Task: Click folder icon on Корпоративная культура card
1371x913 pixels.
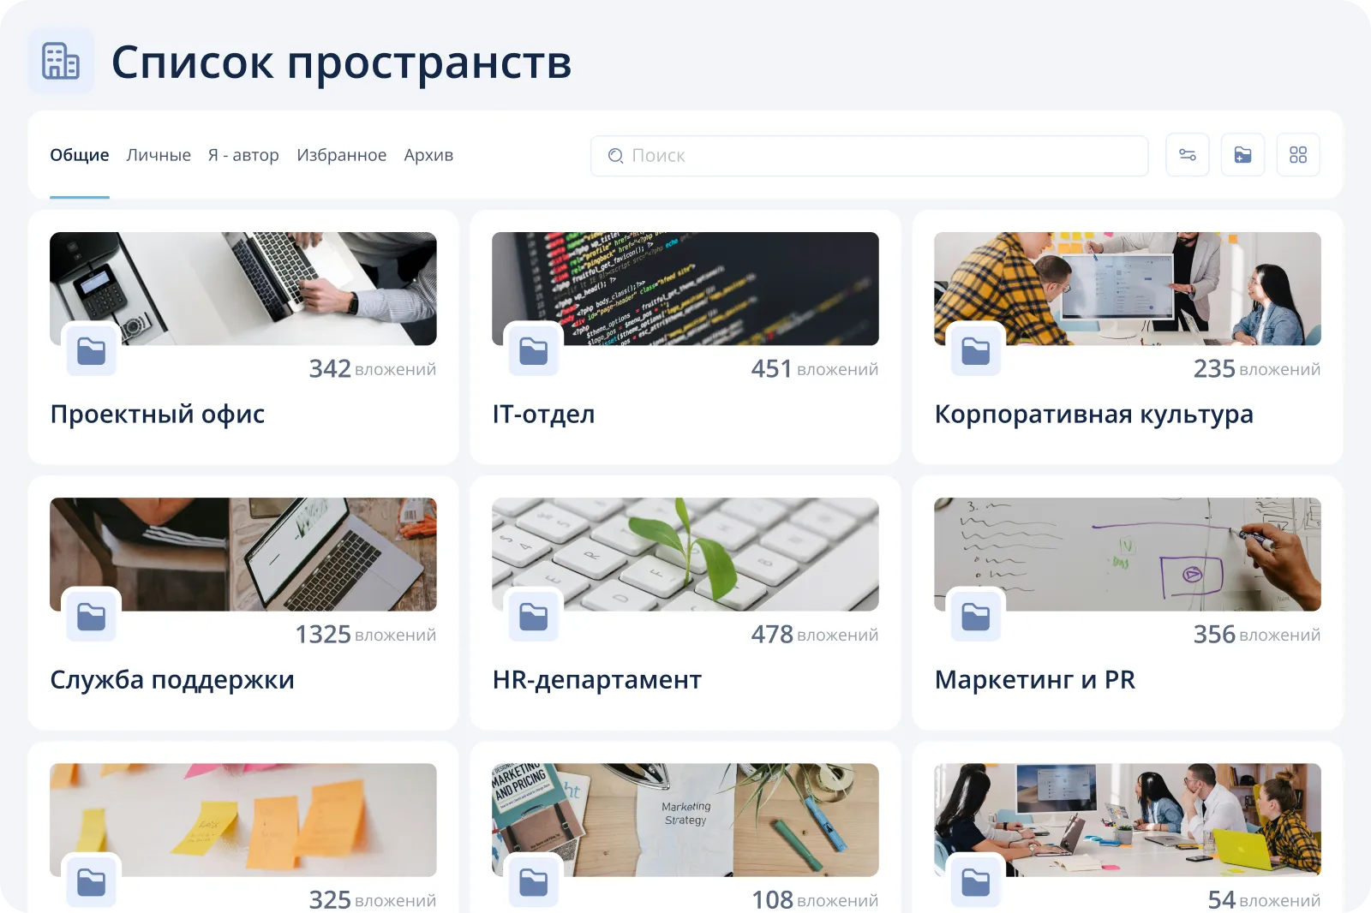Action: pos(976,351)
